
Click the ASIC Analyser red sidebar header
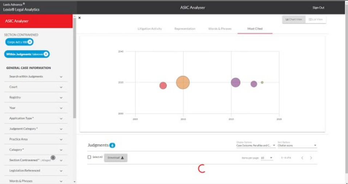36,21
